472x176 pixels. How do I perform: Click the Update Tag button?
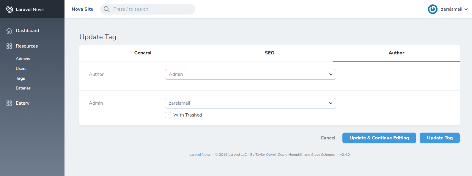coord(440,138)
